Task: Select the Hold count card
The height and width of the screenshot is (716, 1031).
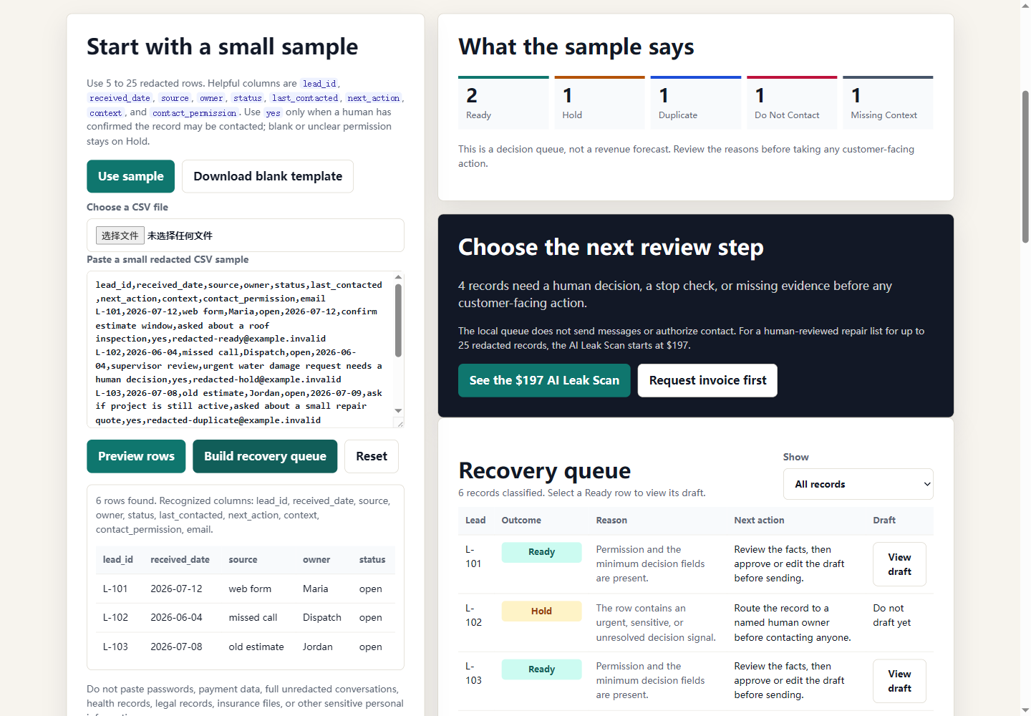Action: coord(599,103)
